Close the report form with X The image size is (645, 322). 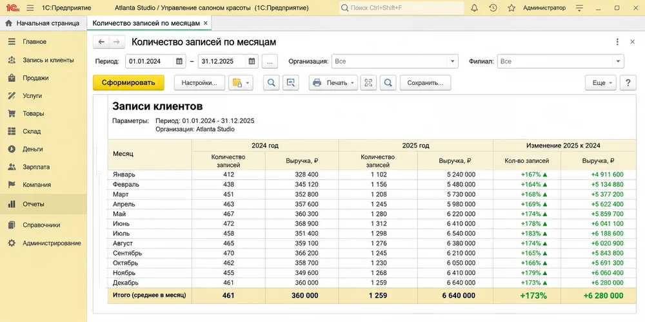pos(633,42)
